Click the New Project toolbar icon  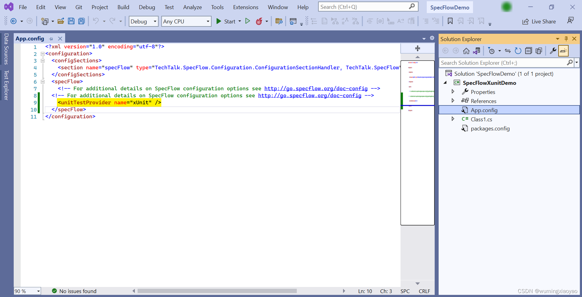tap(45, 21)
